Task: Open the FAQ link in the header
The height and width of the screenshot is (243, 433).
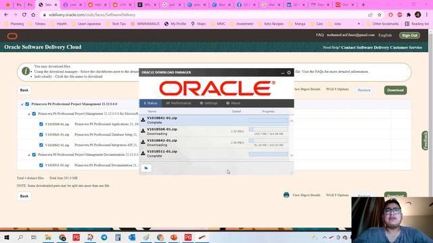Action: tap(320, 35)
